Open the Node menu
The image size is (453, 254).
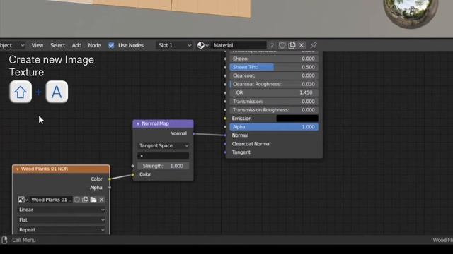click(x=94, y=45)
